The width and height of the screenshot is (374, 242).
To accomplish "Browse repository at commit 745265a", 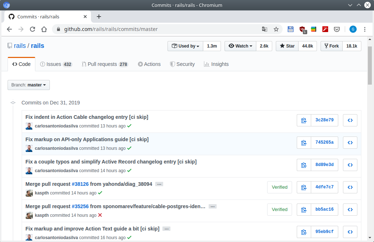I will [x=350, y=143].
